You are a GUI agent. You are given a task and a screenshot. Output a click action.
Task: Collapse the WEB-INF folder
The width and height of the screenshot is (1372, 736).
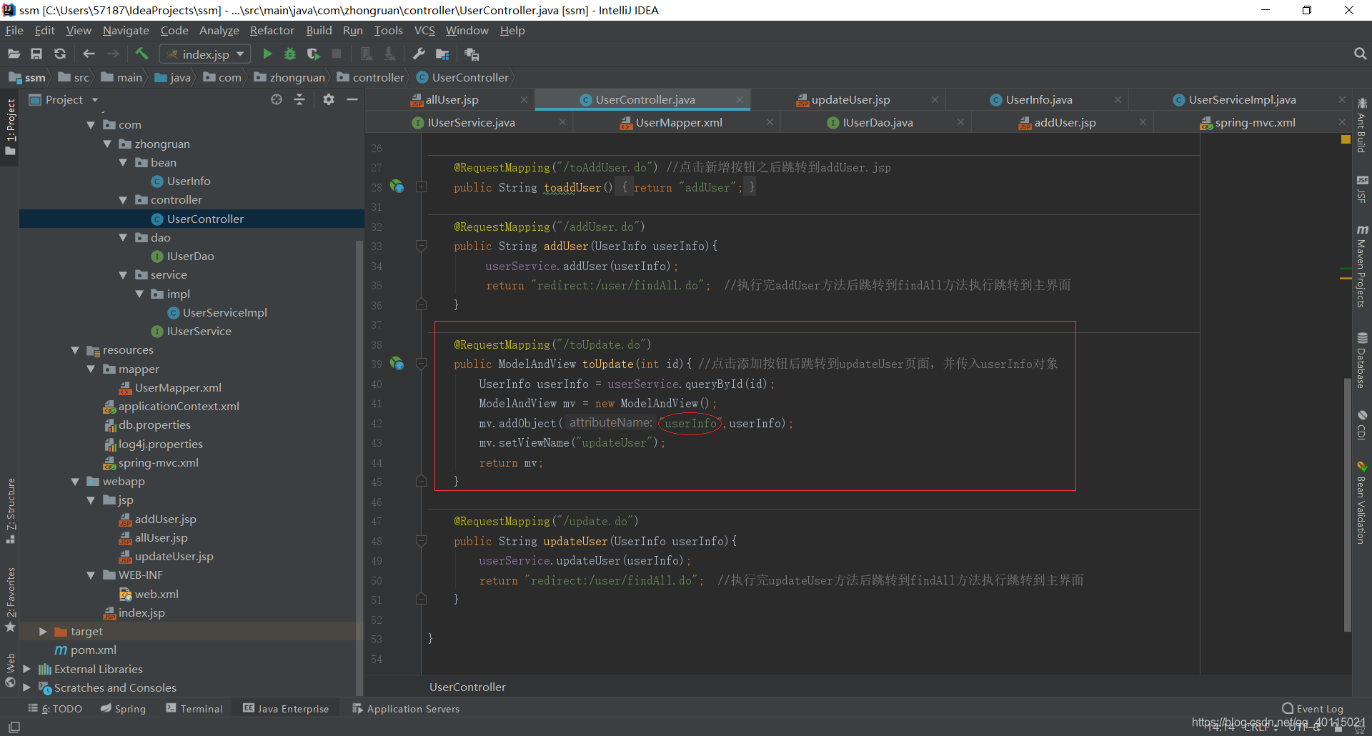coord(91,575)
